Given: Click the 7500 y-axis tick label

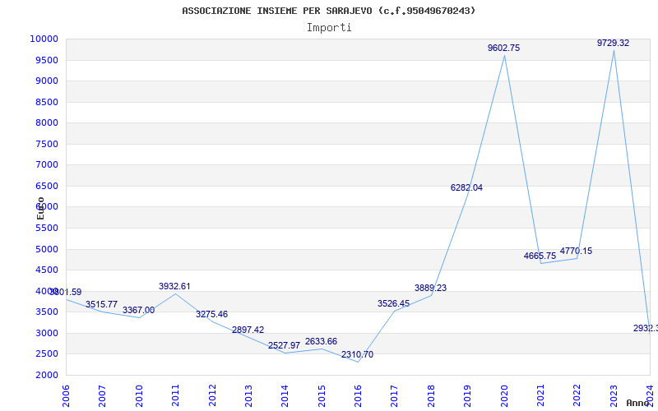Looking at the screenshot, I should (x=46, y=144).
